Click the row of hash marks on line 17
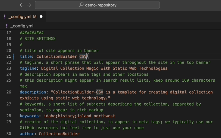The height and width of the screenshot is (138, 221). [32, 33]
